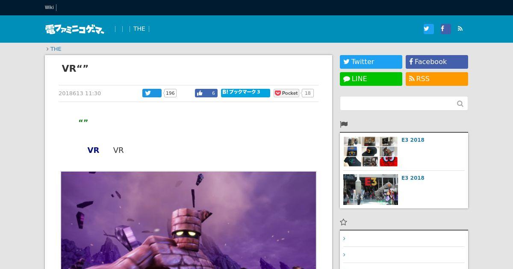Screen dimensions: 513x269
Task: Click the article headline starting with VR
Action: (75, 68)
